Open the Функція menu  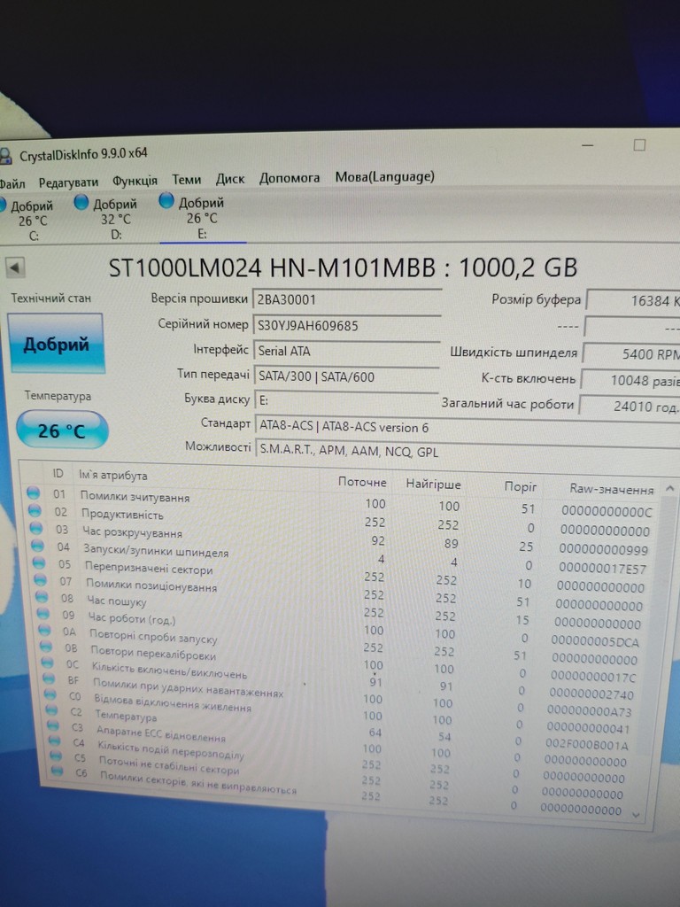point(135,181)
